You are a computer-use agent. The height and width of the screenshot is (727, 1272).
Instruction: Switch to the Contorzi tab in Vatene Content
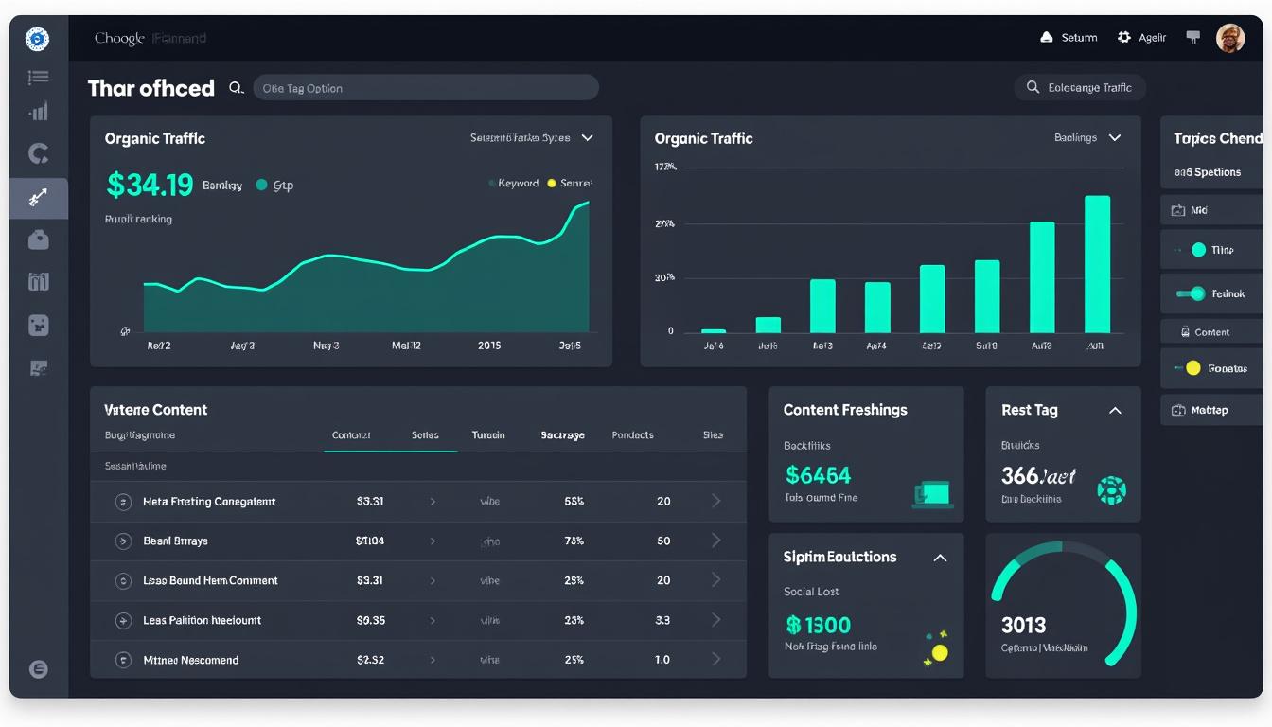pyautogui.click(x=352, y=435)
